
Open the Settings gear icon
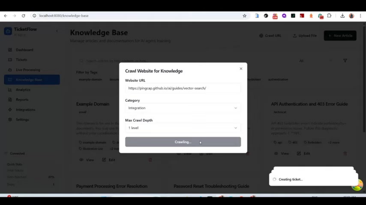coord(10,120)
